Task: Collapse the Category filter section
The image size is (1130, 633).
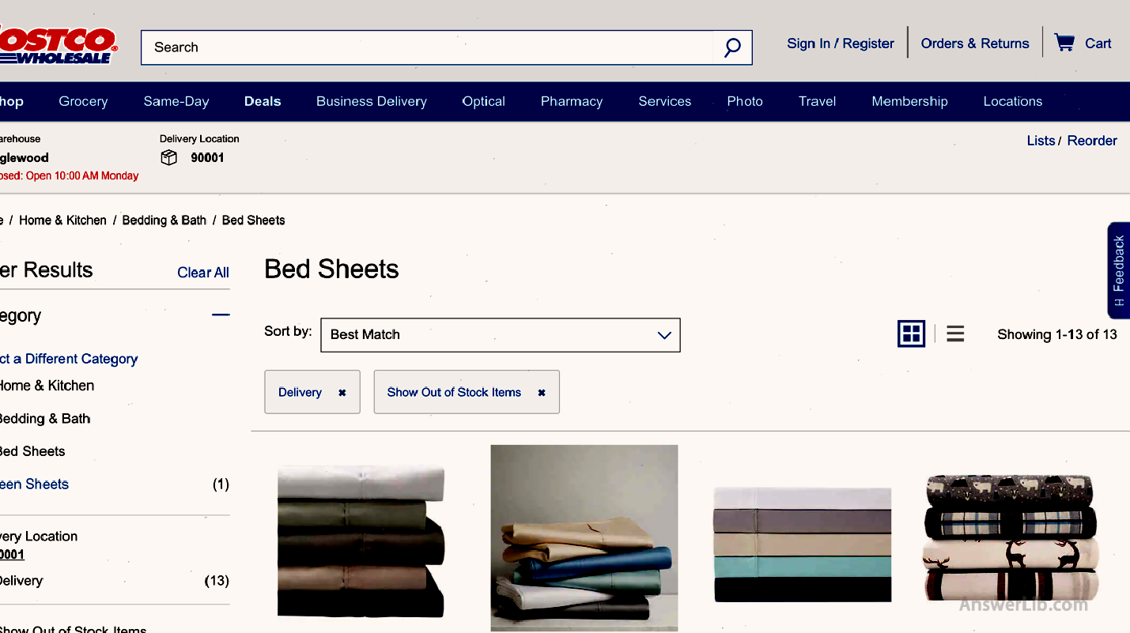Action: (221, 315)
